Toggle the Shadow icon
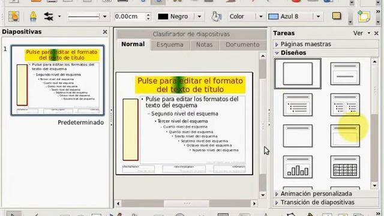Screen dimensions: 384x216 click(x=337, y=16)
